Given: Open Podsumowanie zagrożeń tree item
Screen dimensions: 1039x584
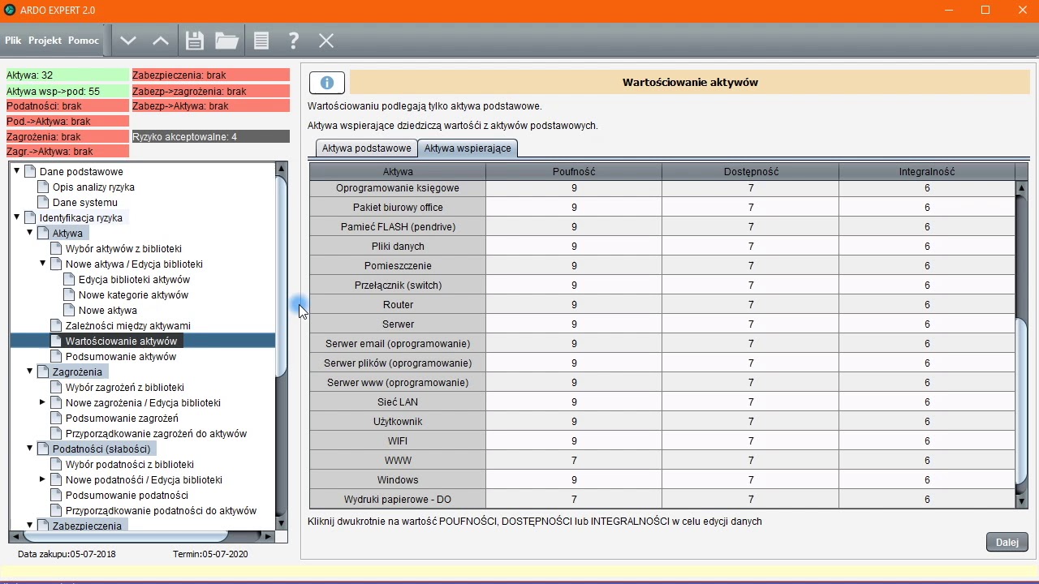Looking at the screenshot, I should (x=122, y=418).
